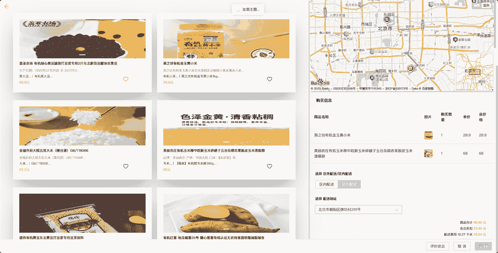Open the 有机红薯 sweet potato product image
The width and height of the screenshot is (498, 253).
pyautogui.click(x=226, y=213)
